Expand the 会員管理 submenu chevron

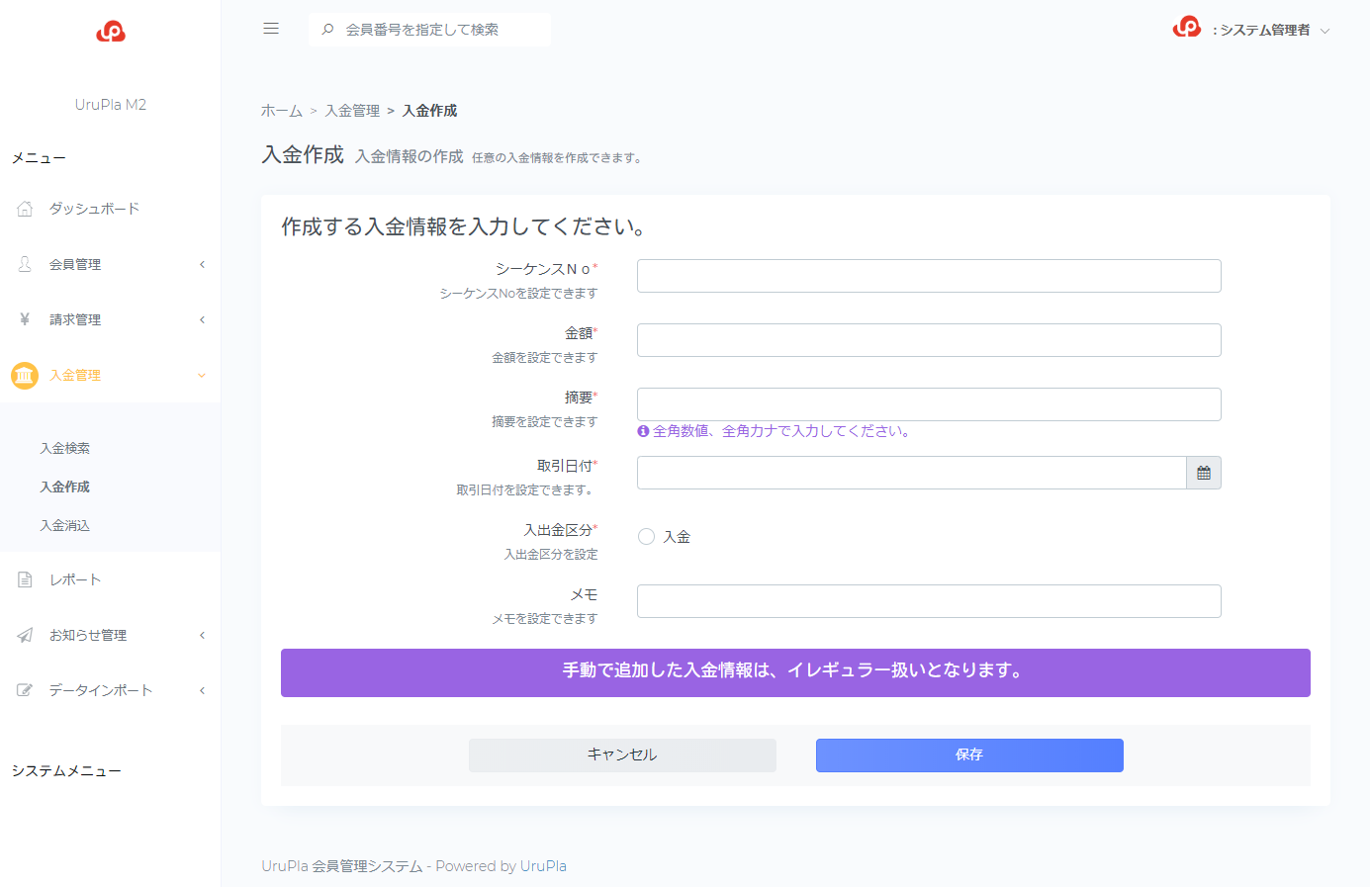click(x=202, y=264)
